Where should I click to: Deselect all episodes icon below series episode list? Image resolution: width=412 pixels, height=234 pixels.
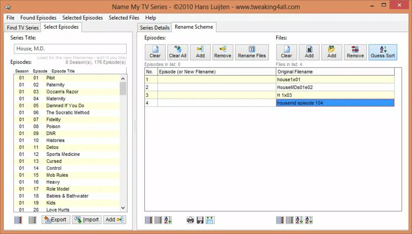coord(32,220)
